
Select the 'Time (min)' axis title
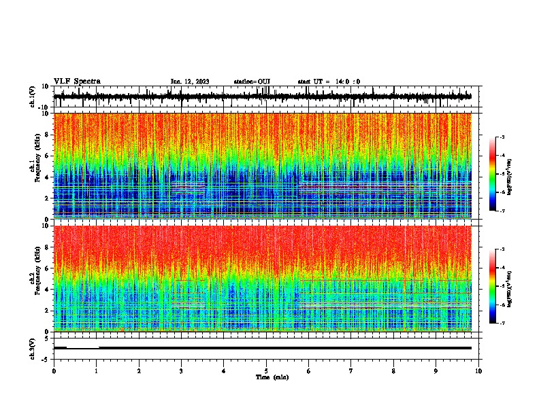click(x=272, y=377)
